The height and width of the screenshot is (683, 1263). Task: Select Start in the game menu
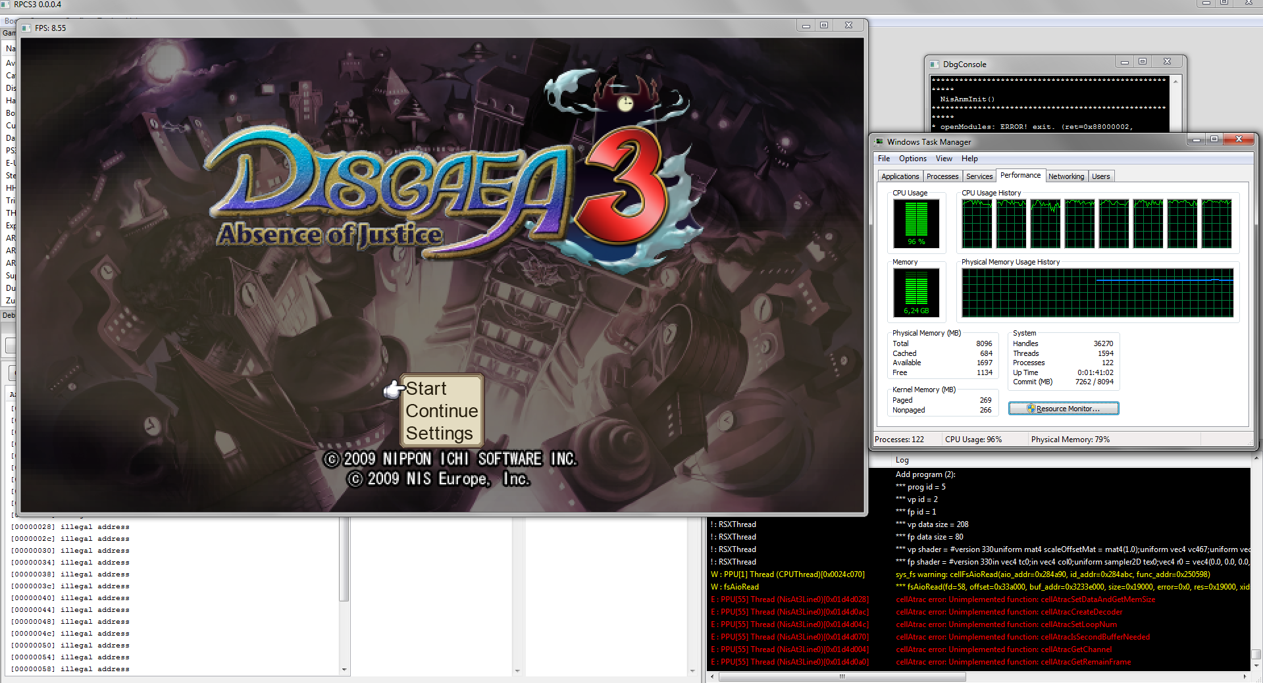click(x=426, y=389)
